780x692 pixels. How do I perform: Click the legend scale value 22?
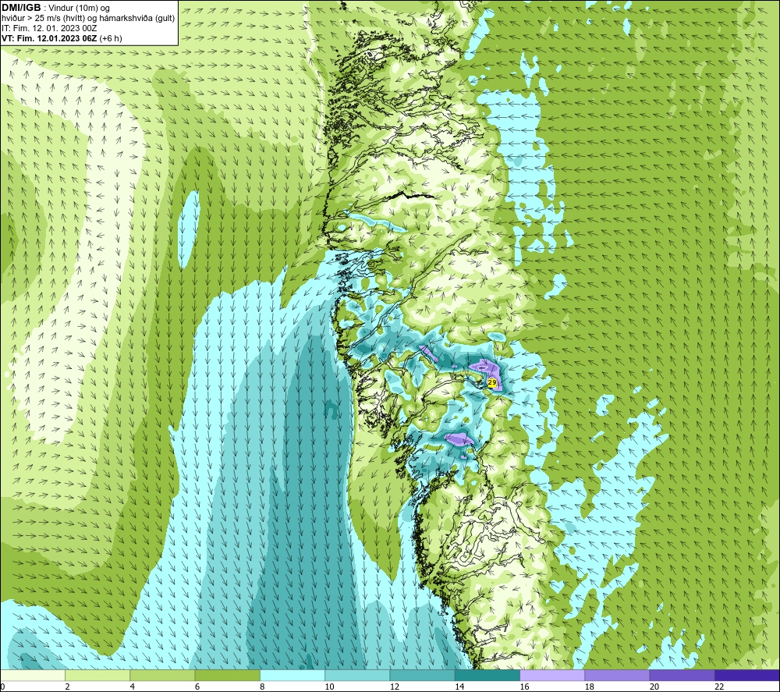pos(719,687)
